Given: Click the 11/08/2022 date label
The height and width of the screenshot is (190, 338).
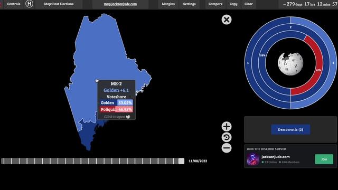Looking at the screenshot, I should coord(198,161).
